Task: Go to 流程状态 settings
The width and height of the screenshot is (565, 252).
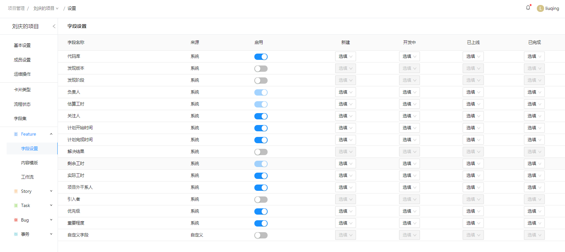Action: (22, 104)
